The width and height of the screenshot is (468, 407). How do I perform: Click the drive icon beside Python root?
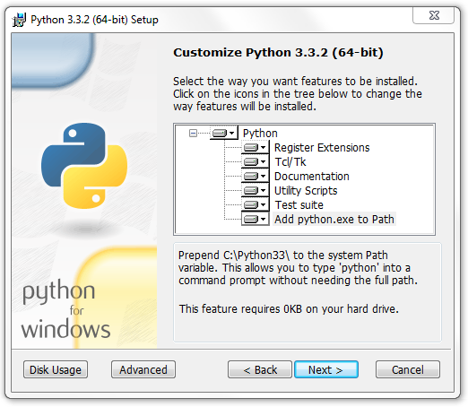(x=223, y=133)
